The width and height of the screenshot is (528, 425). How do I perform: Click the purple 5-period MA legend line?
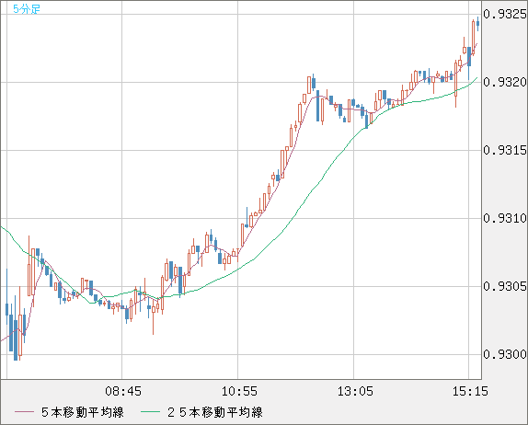[x=24, y=412]
